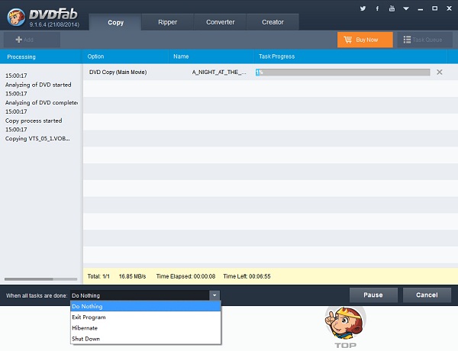Click the shopping cart icon in Buy Now
458x351 pixels.
[347, 40]
